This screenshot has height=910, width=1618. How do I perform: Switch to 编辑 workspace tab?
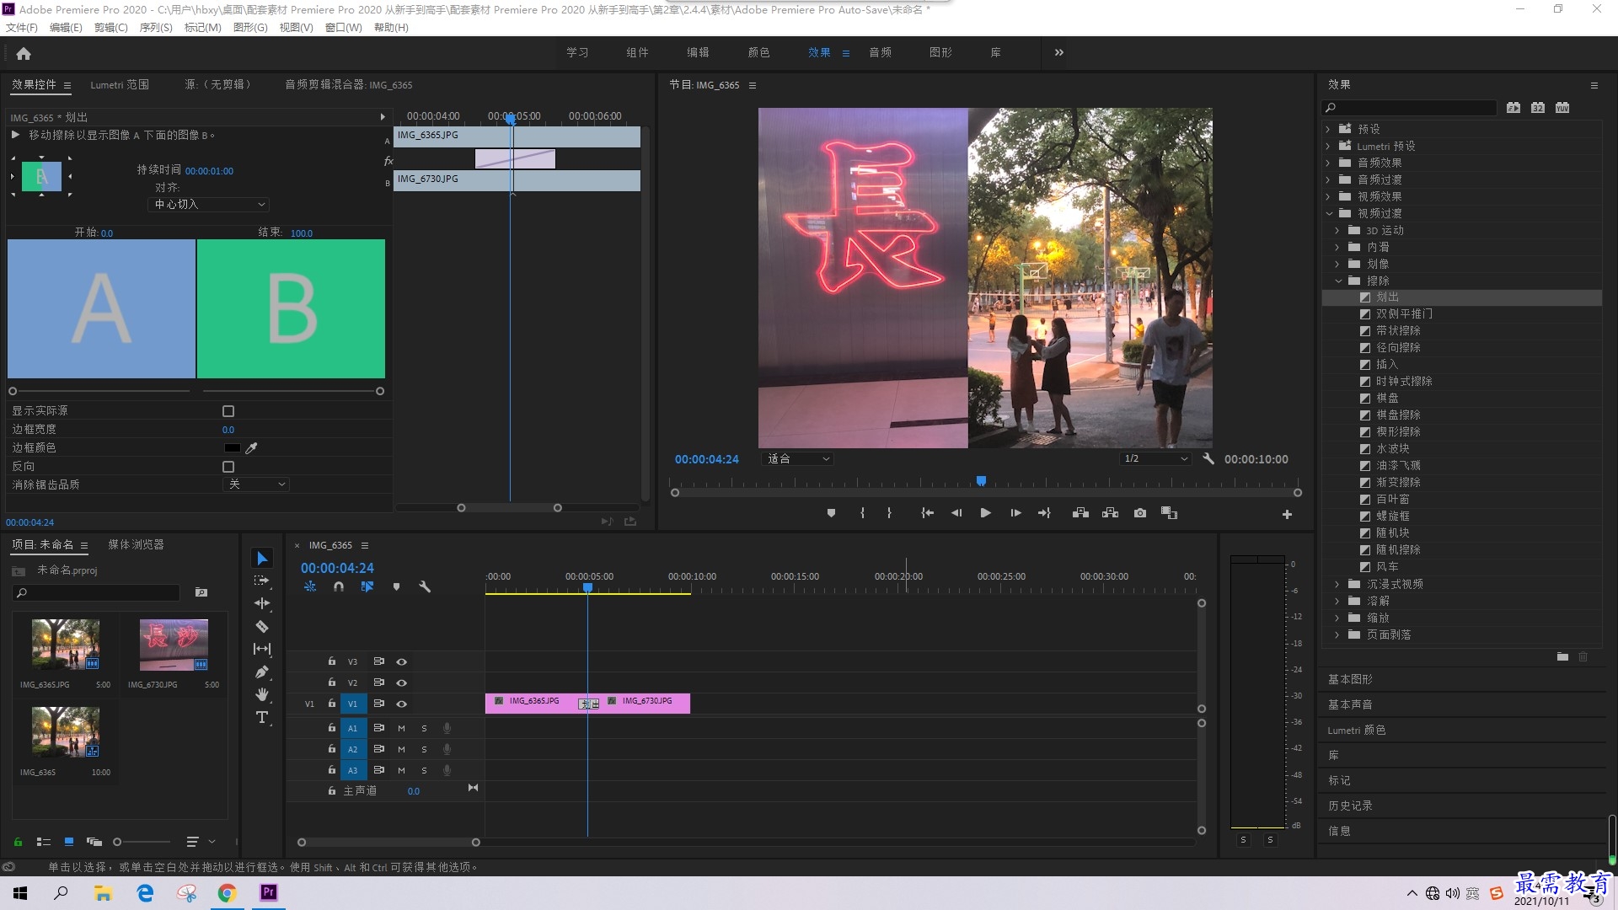(x=698, y=53)
